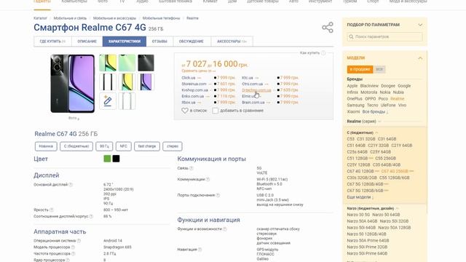This screenshot has width=466, height=262.
Task: Click the magnifier icon in parameter search
Action: point(351,36)
